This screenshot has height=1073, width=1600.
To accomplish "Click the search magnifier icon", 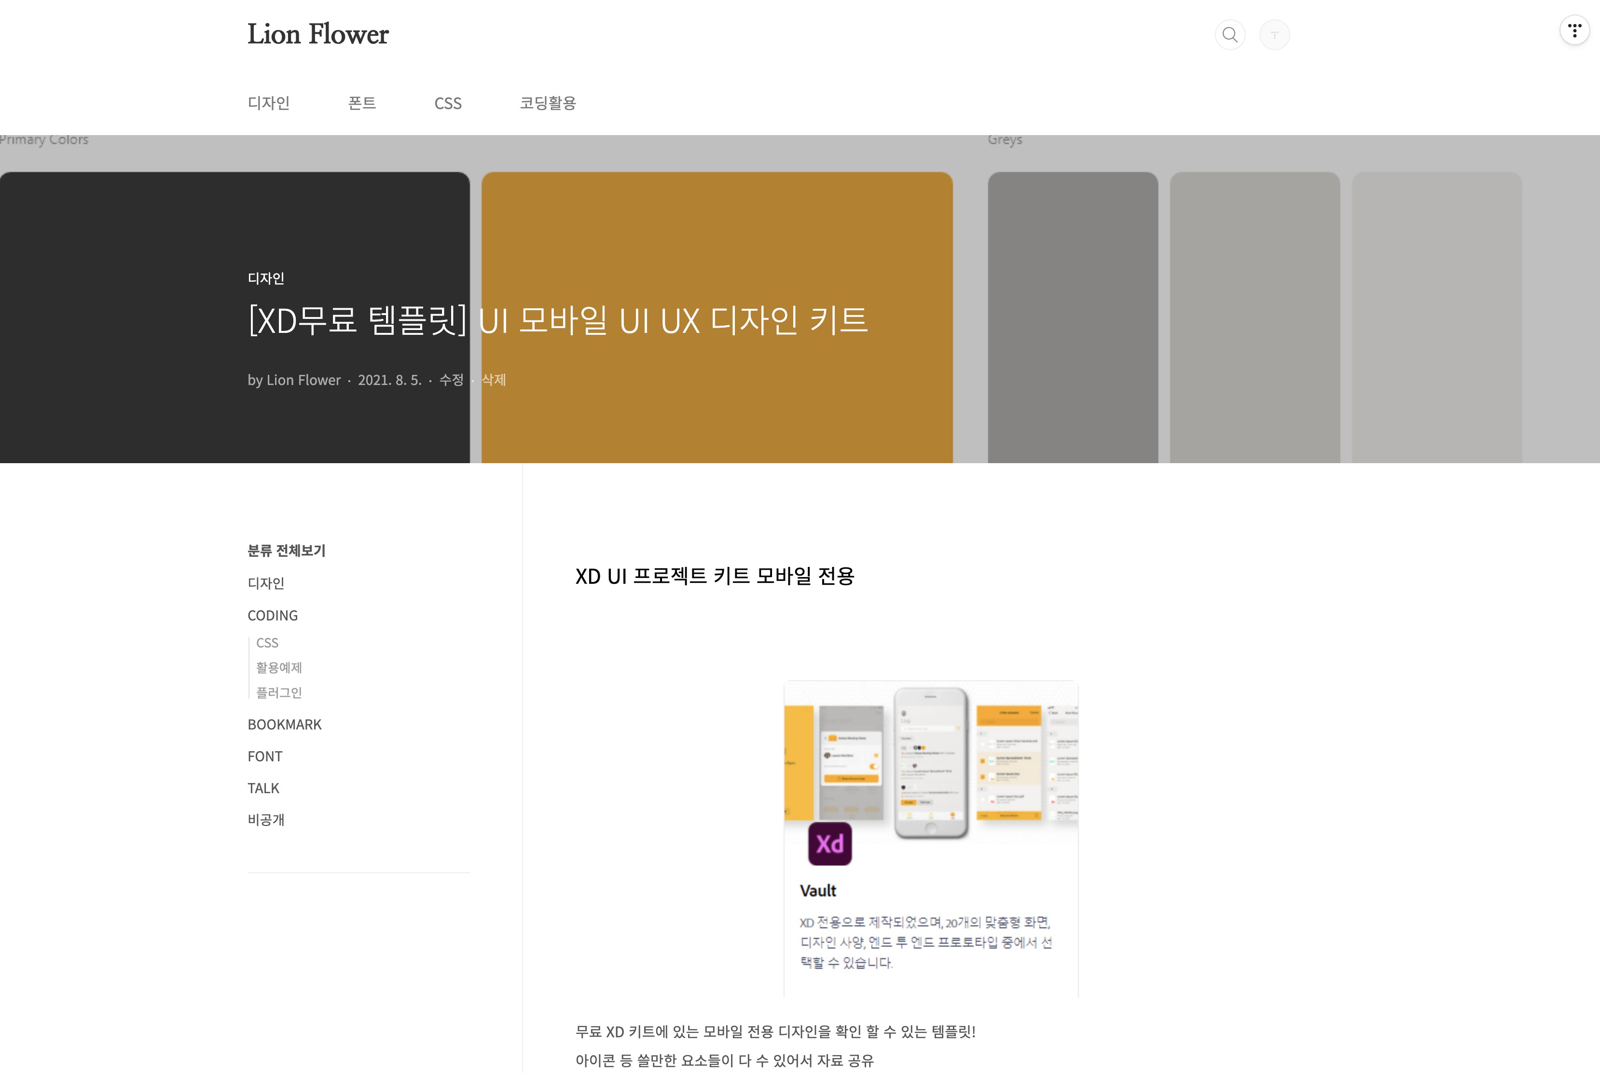I will coord(1230,35).
